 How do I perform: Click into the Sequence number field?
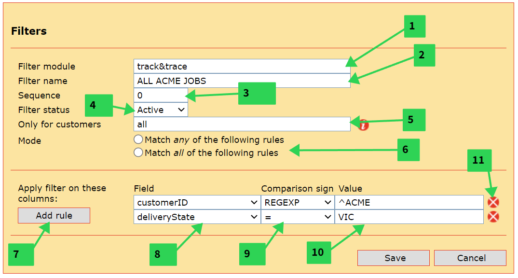161,95
